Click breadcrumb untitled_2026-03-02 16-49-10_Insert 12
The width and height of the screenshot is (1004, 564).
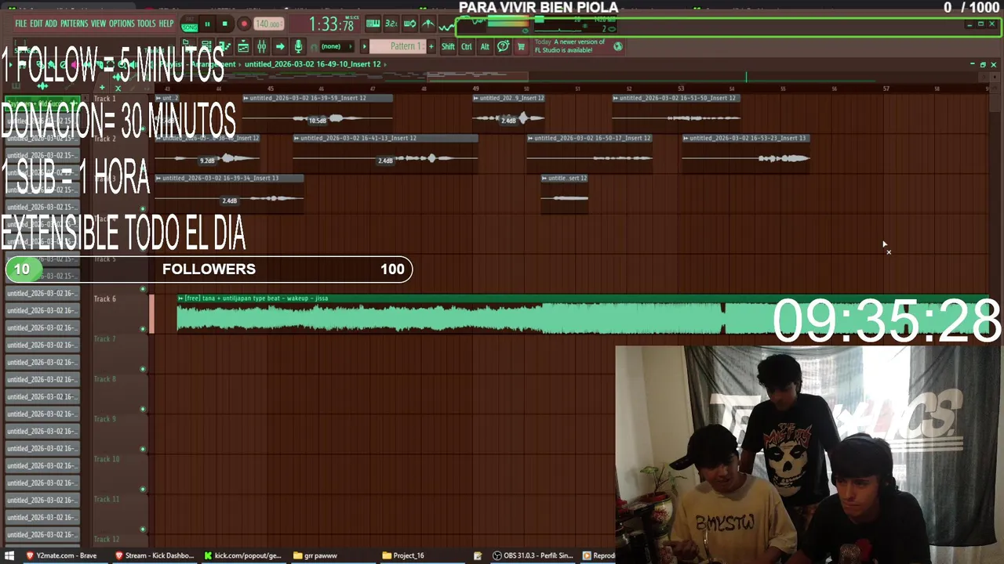point(313,64)
